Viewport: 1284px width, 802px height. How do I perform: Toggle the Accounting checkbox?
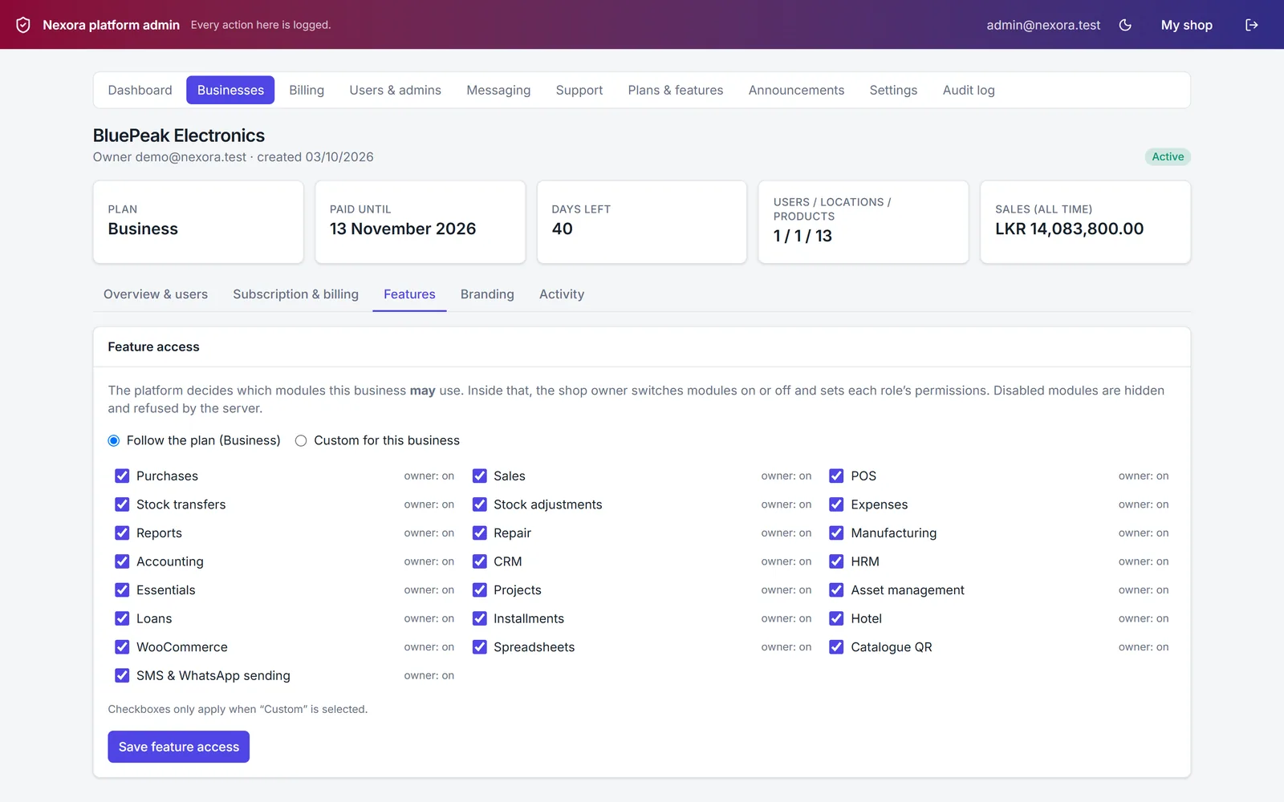coord(122,561)
